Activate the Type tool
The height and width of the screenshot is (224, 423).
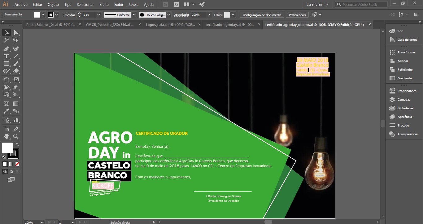pyautogui.click(x=6, y=56)
